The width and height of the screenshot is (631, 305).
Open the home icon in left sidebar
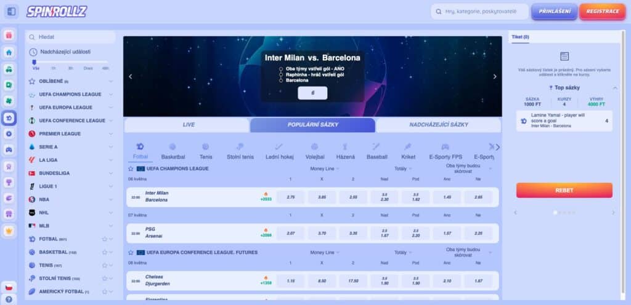(9, 52)
